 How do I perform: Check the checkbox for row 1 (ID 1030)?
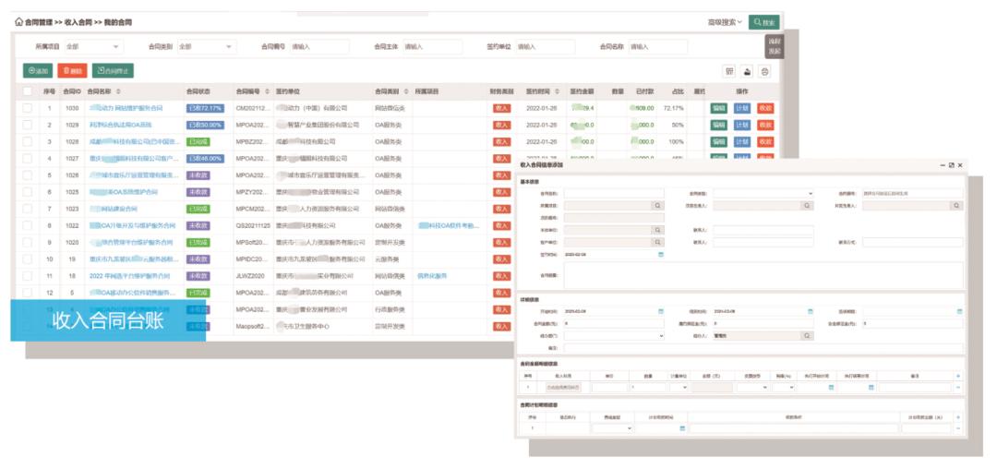(x=28, y=108)
